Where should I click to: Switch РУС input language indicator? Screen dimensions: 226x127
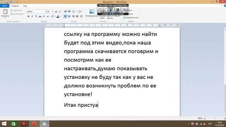[x=210, y=124]
